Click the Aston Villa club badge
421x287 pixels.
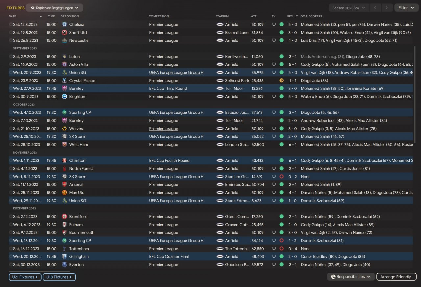[64, 64]
